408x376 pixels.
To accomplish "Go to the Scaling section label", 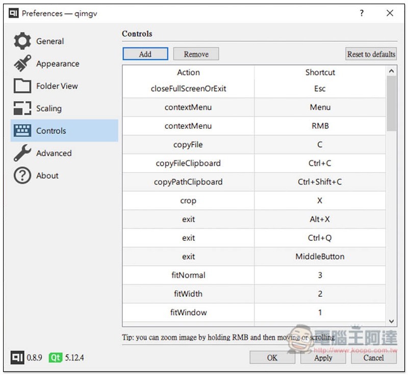I will click(49, 109).
